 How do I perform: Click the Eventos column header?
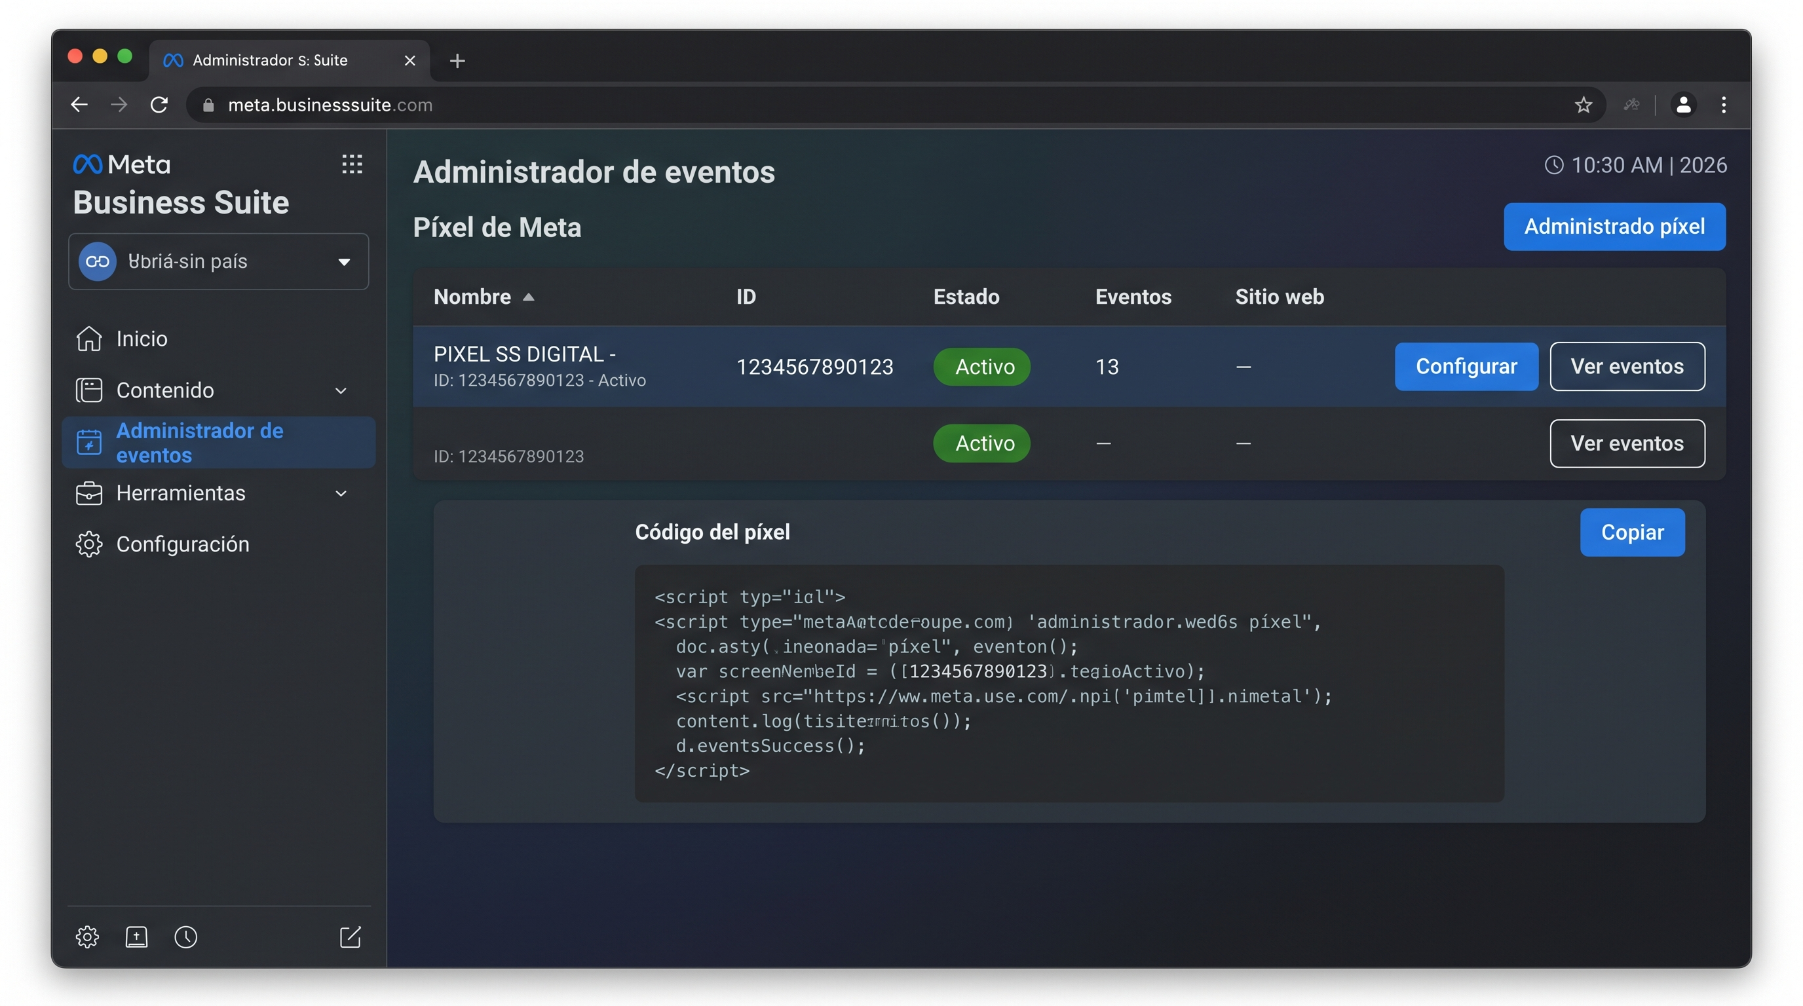click(1133, 297)
